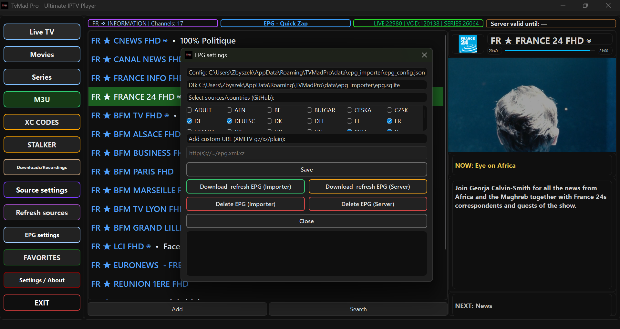Click the program progress bar for France 24
This screenshot has height=329, width=620.
[549, 51]
